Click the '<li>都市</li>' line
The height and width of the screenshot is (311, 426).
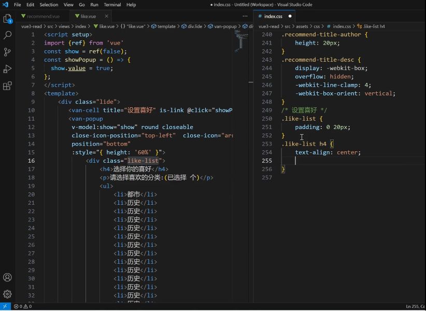[135, 194]
